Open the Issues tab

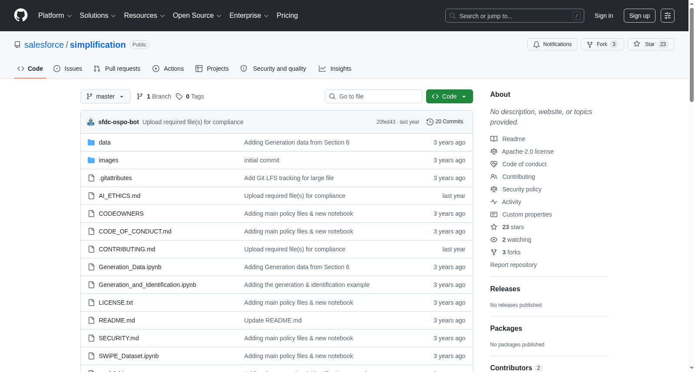pos(68,69)
